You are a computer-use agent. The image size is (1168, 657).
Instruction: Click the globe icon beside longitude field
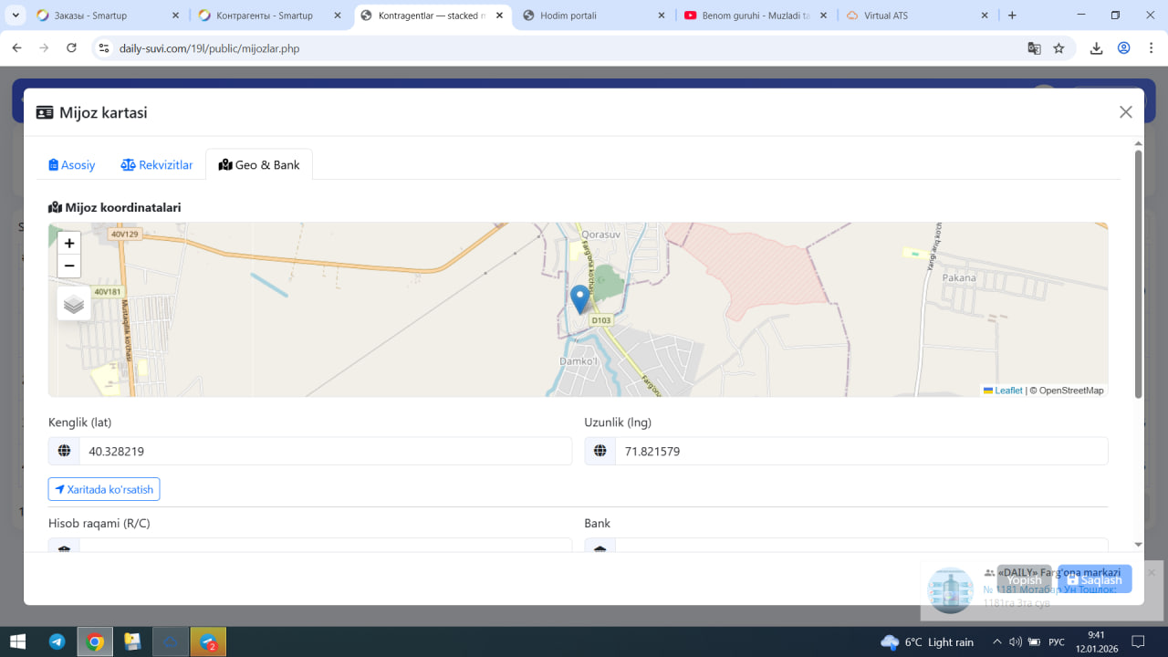click(600, 451)
